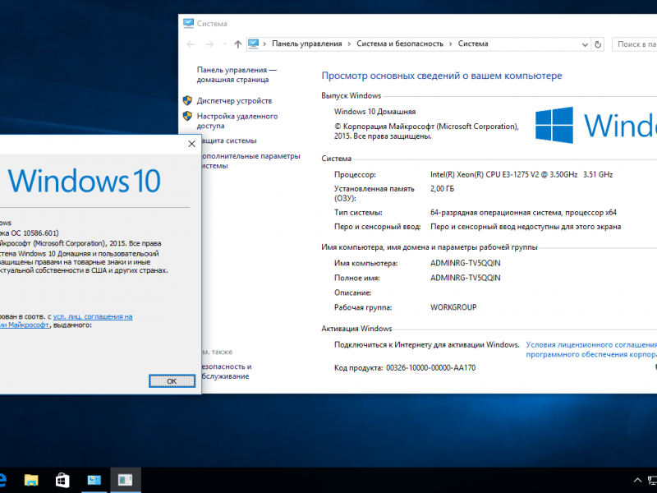Click the network tray icon
Viewport: 657px width, 493px height.
click(652, 481)
